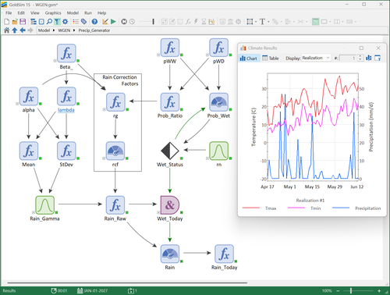The height and width of the screenshot is (295, 390).
Task: Select the Rain_Gamma stochastic element
Action: pyautogui.click(x=44, y=205)
